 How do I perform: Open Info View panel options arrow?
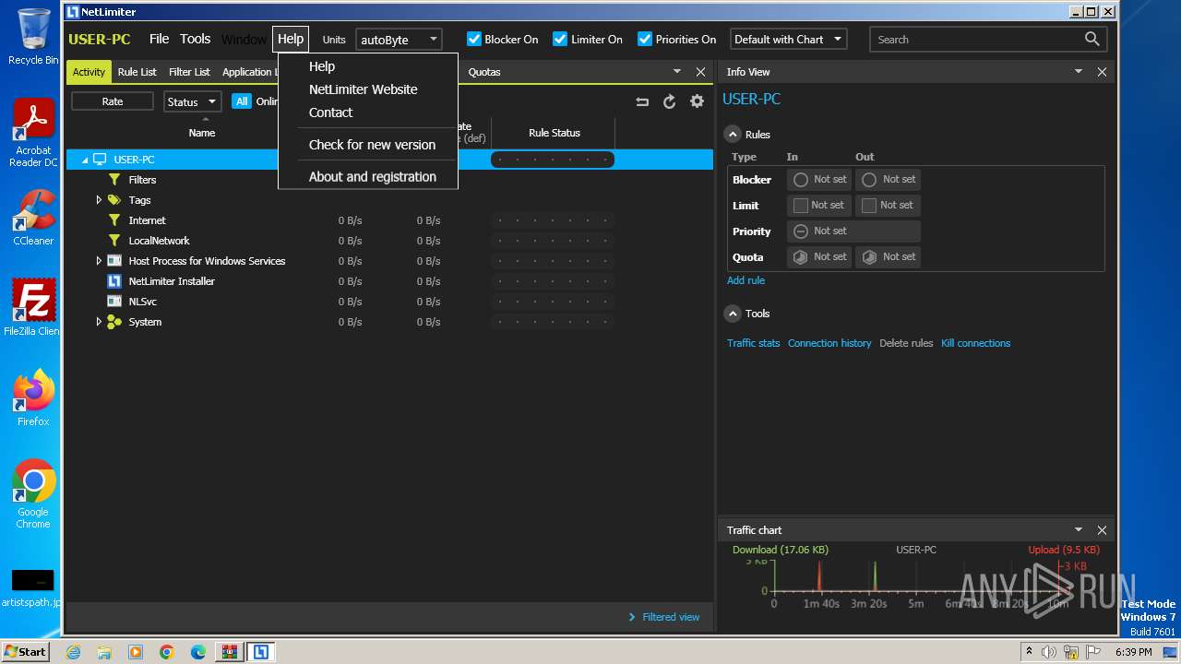[1078, 71]
